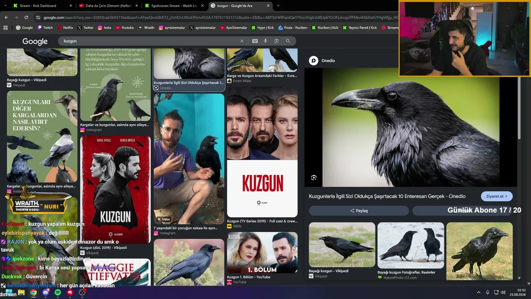This screenshot has width=531, height=299.
Task: Show hidden system tray icons
Action: (x=478, y=292)
